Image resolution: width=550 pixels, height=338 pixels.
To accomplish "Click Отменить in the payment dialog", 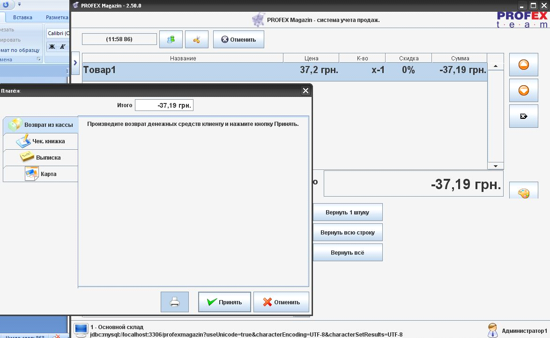I will coord(281,302).
